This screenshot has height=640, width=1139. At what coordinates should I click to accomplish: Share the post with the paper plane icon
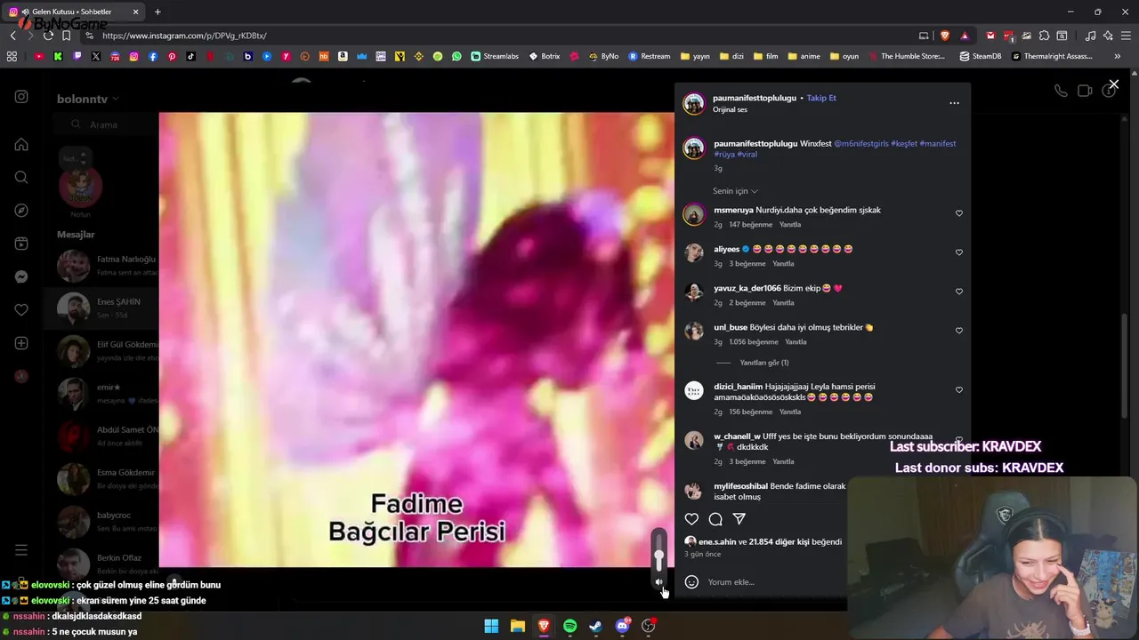[739, 519]
